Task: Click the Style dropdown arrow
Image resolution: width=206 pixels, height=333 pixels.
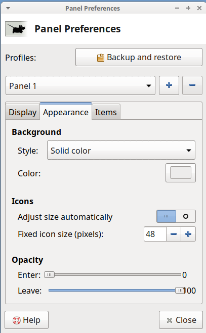Action: click(189, 151)
